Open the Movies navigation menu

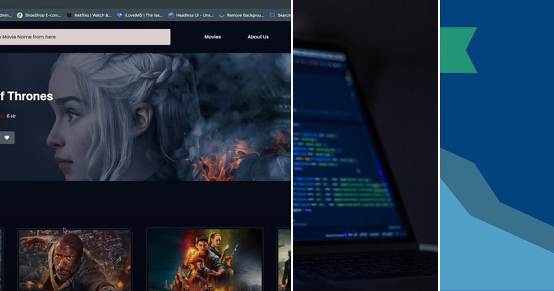point(212,36)
